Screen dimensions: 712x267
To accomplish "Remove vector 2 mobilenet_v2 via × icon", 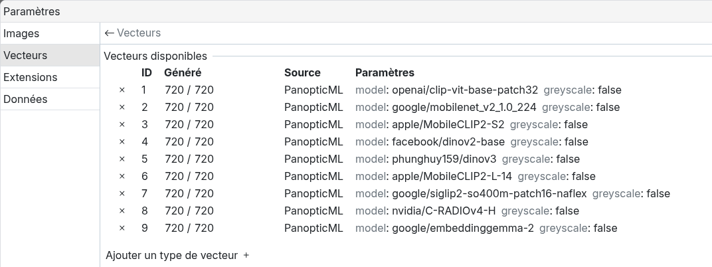I will point(122,108).
